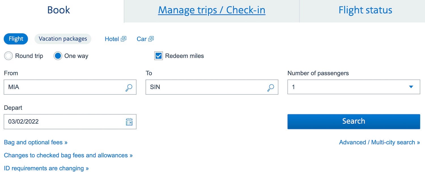The width and height of the screenshot is (425, 177).
Task: Open the Manage trips / Check-in tab
Action: [x=212, y=10]
